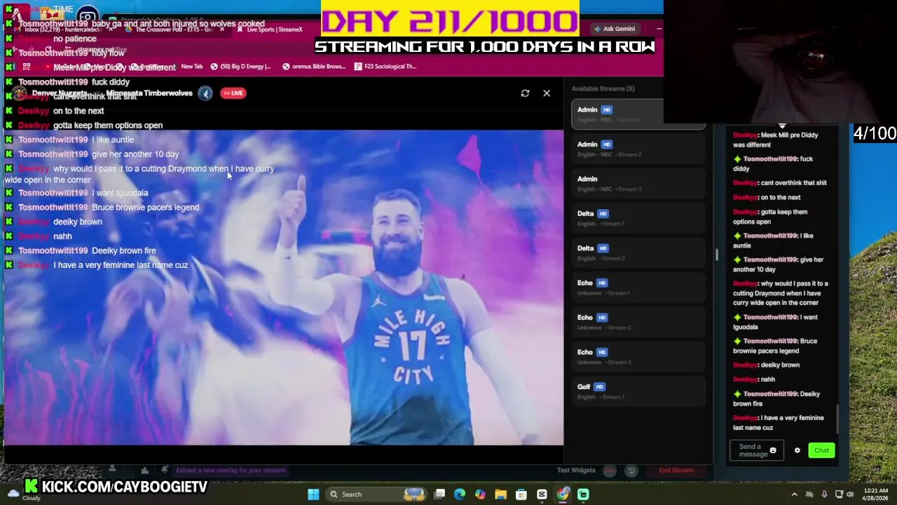
Task: Click the taskbar Search box
Action: click(376, 494)
